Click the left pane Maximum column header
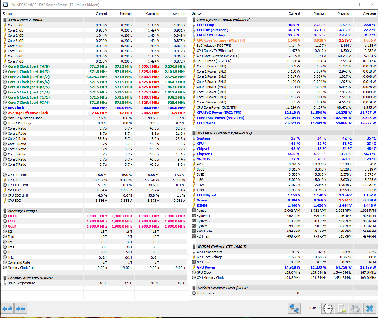The image size is (378, 318). point(147,14)
